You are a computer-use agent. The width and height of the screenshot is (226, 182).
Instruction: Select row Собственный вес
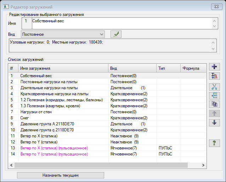click(107, 76)
